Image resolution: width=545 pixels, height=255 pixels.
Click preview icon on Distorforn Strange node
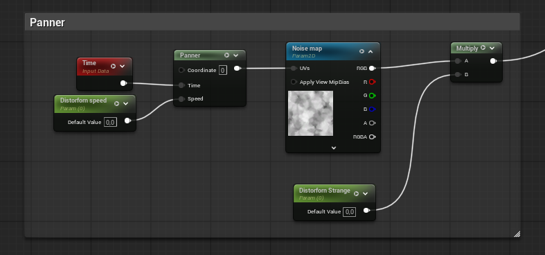356,193
